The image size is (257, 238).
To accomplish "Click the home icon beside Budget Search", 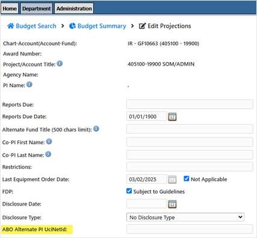I will coord(11,26).
